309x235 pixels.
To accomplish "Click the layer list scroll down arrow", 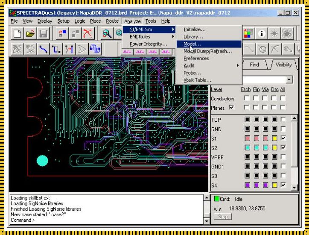I will 294,187.
